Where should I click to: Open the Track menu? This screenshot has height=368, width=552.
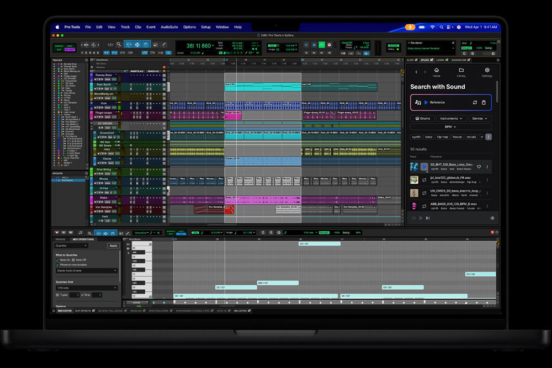[125, 27]
